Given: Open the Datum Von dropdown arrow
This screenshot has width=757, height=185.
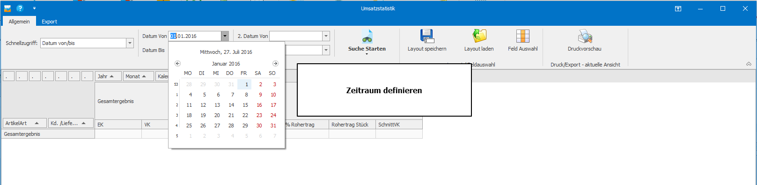Looking at the screenshot, I should (225, 36).
